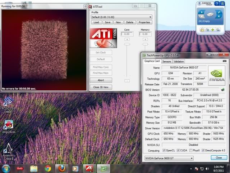The image size is (230, 173).
Task: Click the Core clock value field
Action: (x=127, y=34)
